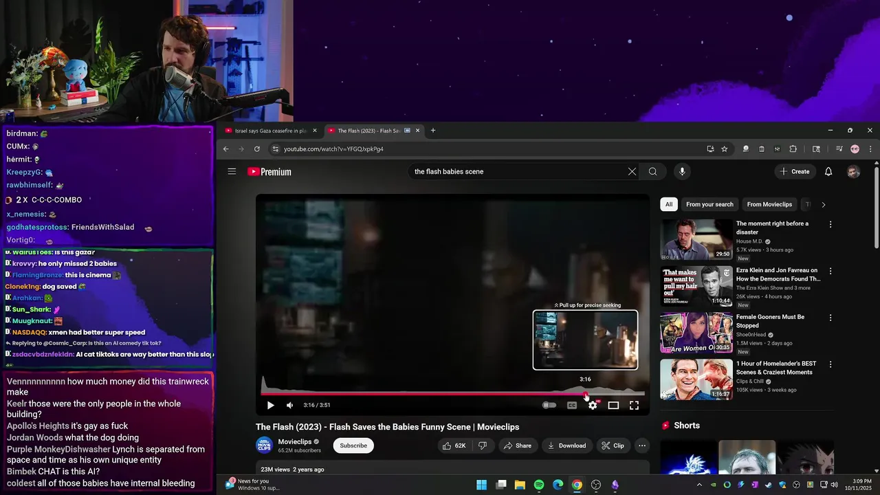
Task: Dislike the video
Action: (x=483, y=445)
